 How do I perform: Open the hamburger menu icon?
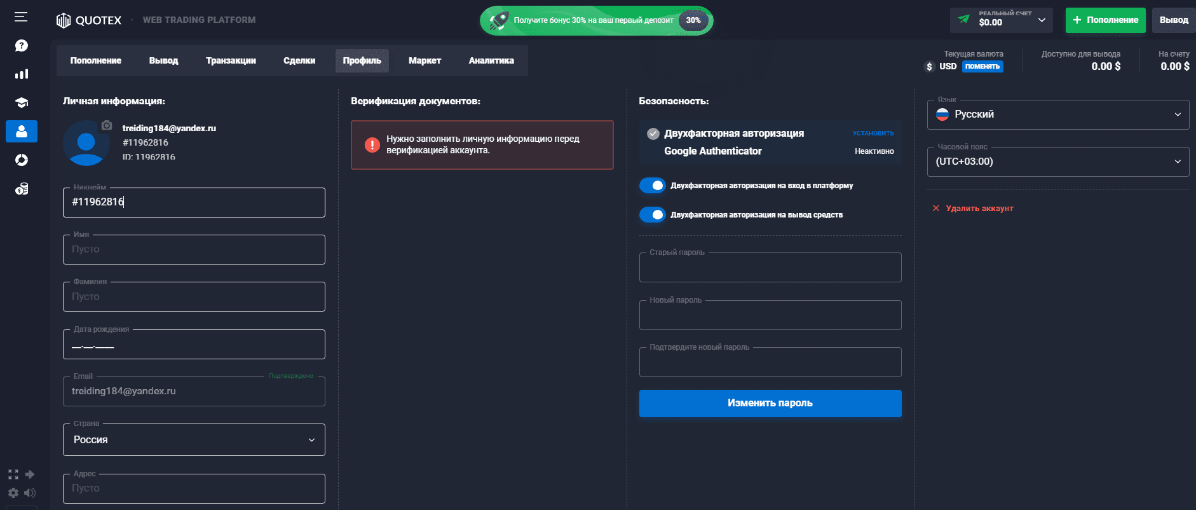click(x=21, y=17)
